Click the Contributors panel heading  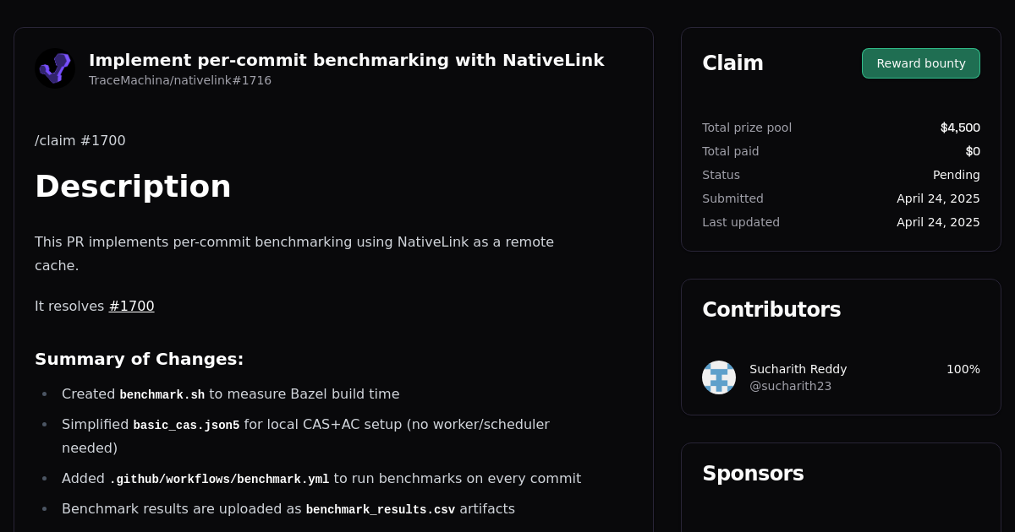771,309
